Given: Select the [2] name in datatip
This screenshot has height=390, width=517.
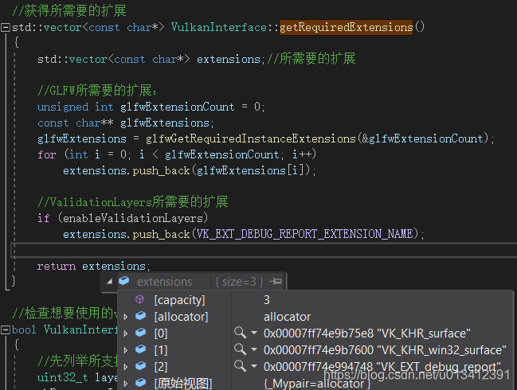Looking at the screenshot, I should point(161,367).
